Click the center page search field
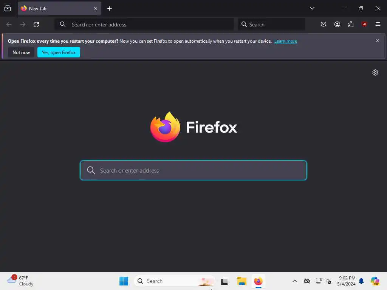Image resolution: width=387 pixels, height=290 pixels. tap(193, 170)
